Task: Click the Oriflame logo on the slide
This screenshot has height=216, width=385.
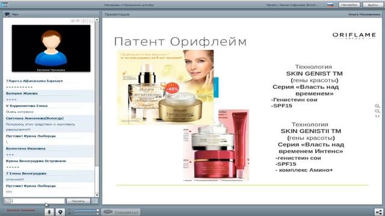Action: (354, 35)
